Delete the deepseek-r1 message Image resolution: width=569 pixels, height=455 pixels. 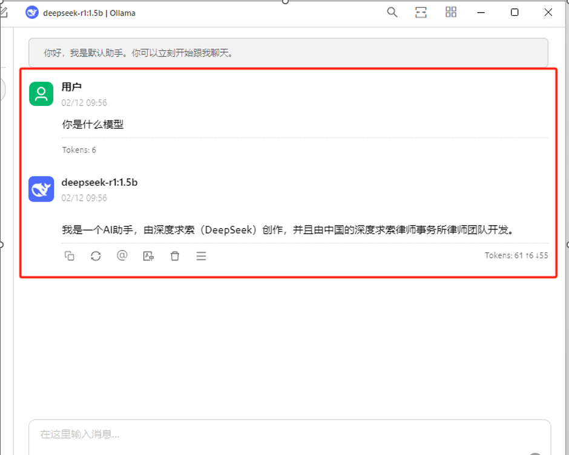(175, 256)
